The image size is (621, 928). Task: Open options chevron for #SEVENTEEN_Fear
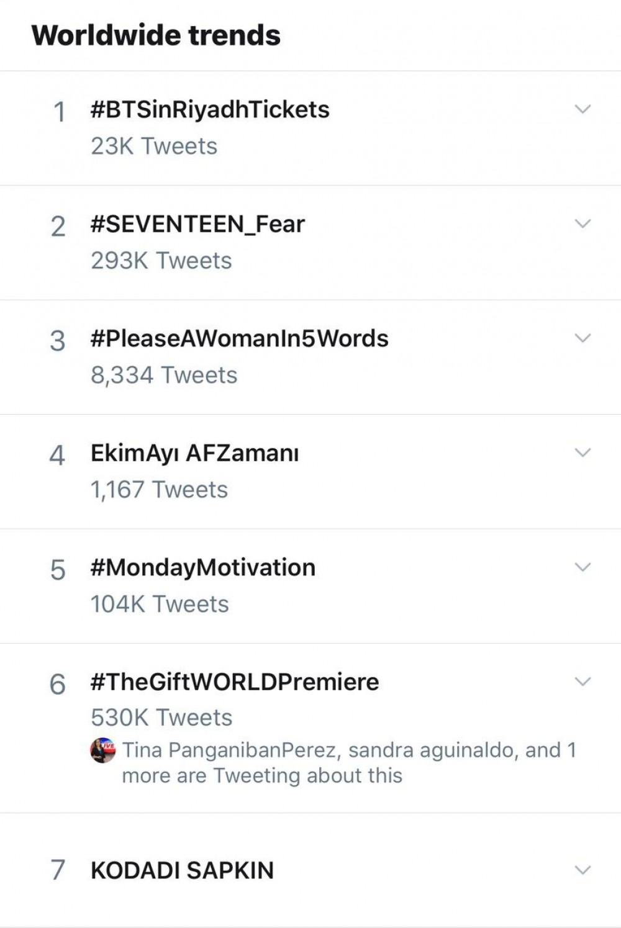pos(582,223)
